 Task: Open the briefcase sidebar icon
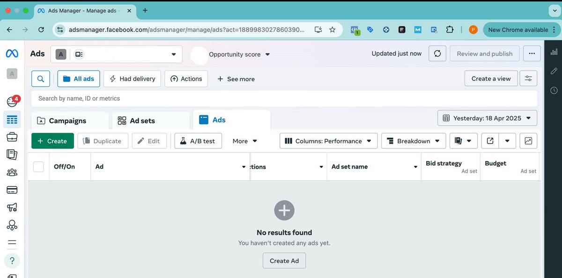pyautogui.click(x=12, y=137)
